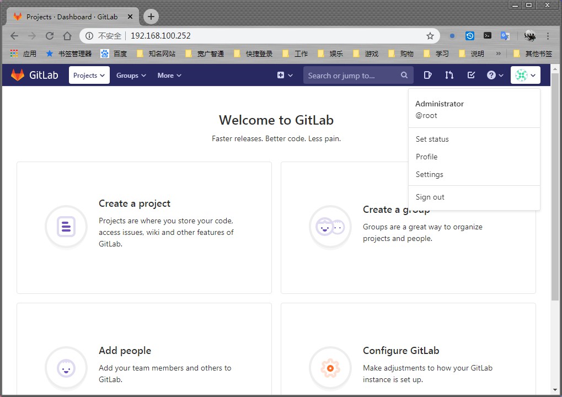Open the 学习 bookmark folder
562x397 pixels.
436,53
